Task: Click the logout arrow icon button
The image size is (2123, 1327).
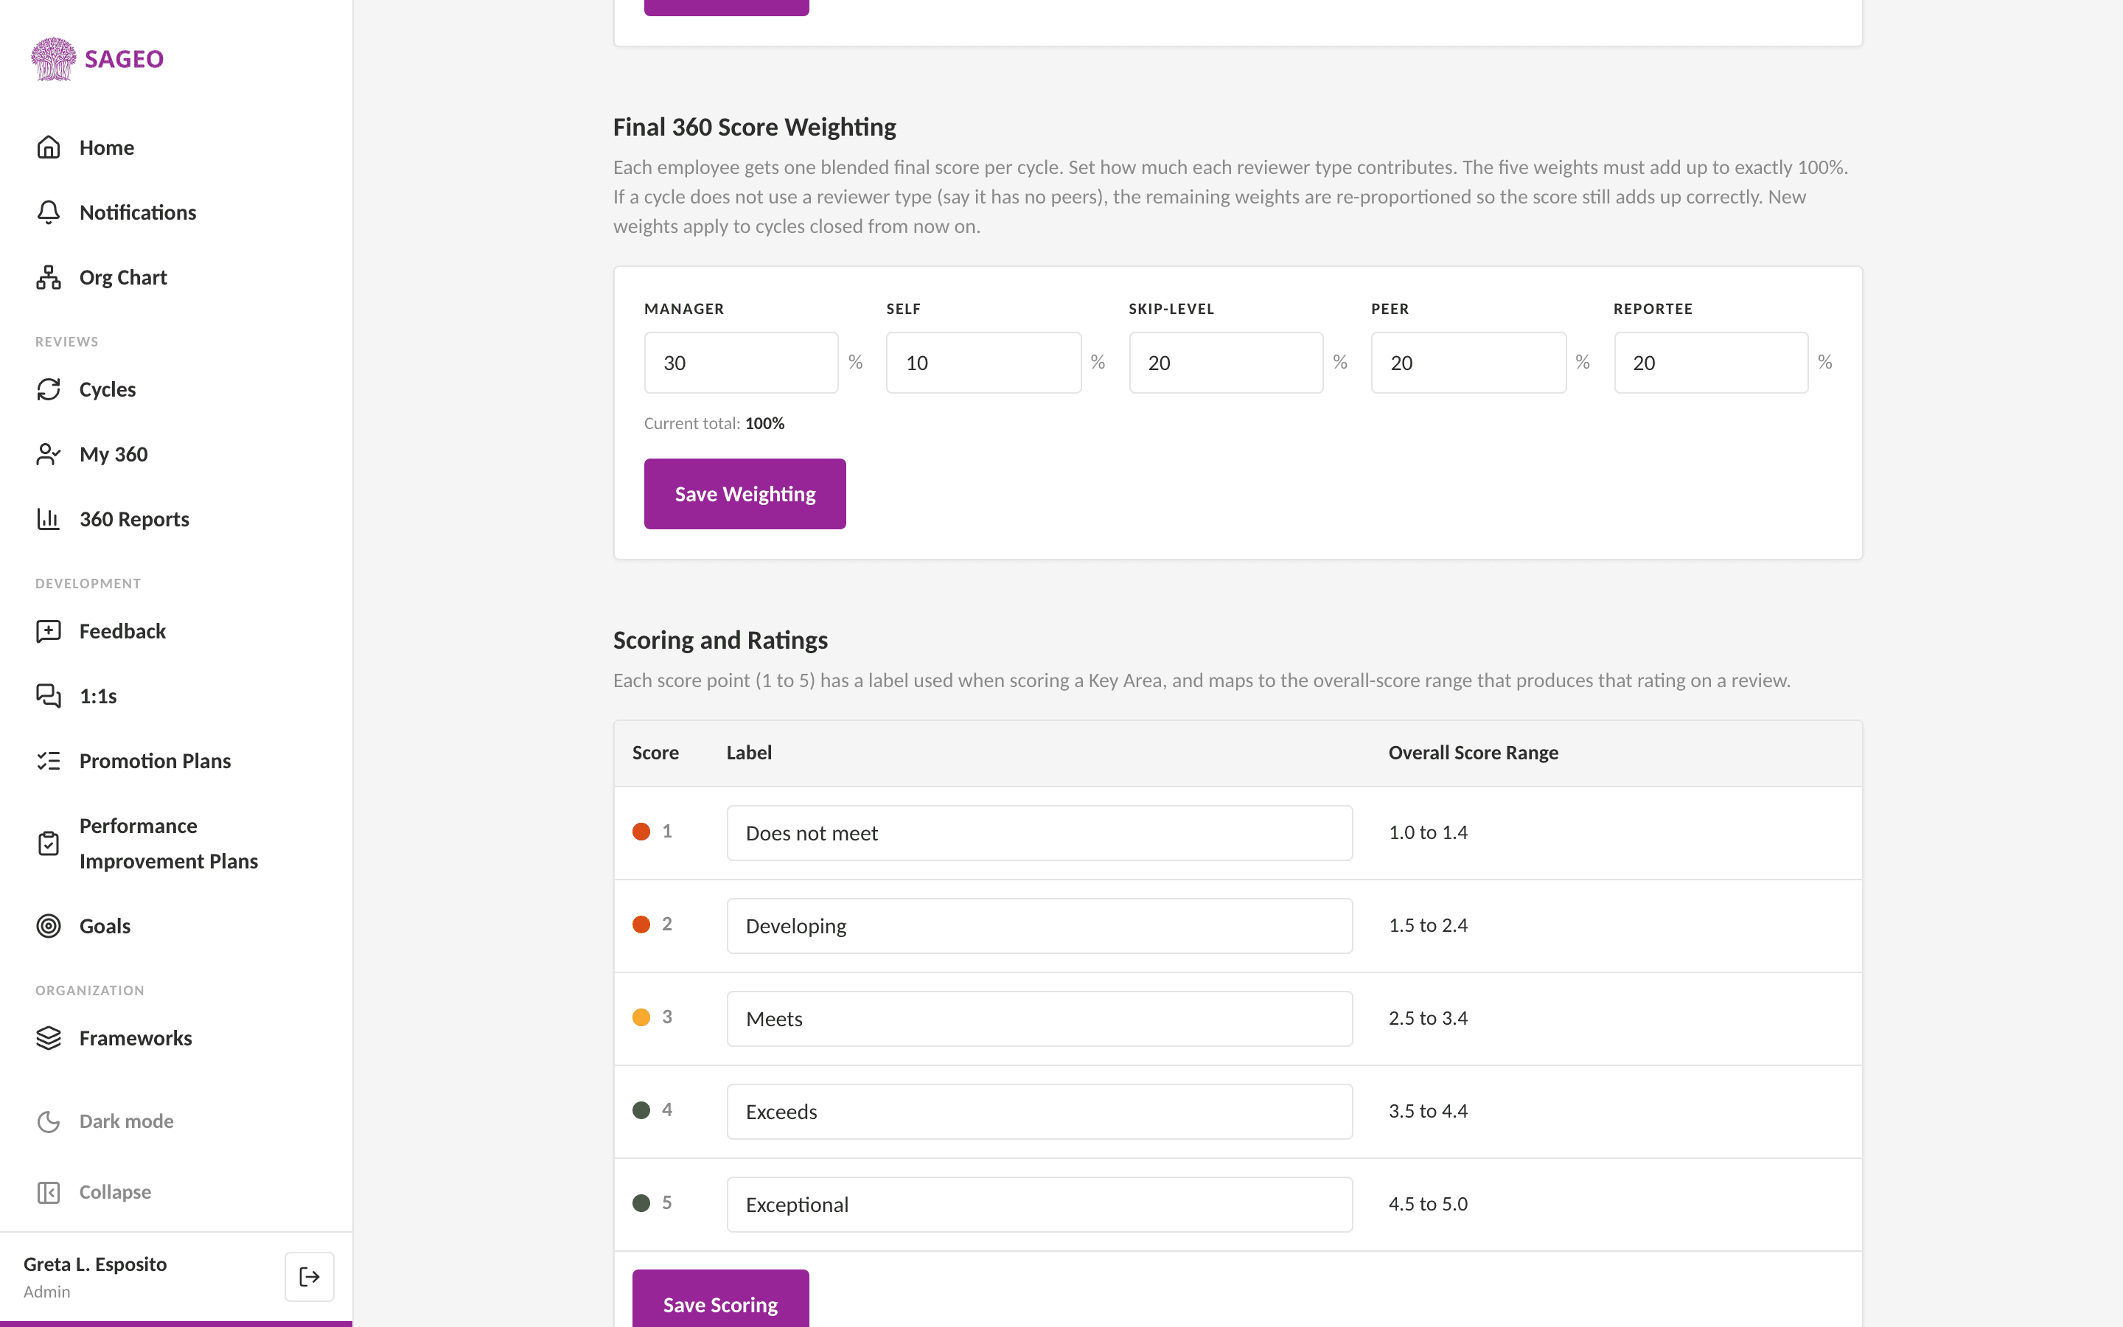Action: coord(310,1277)
